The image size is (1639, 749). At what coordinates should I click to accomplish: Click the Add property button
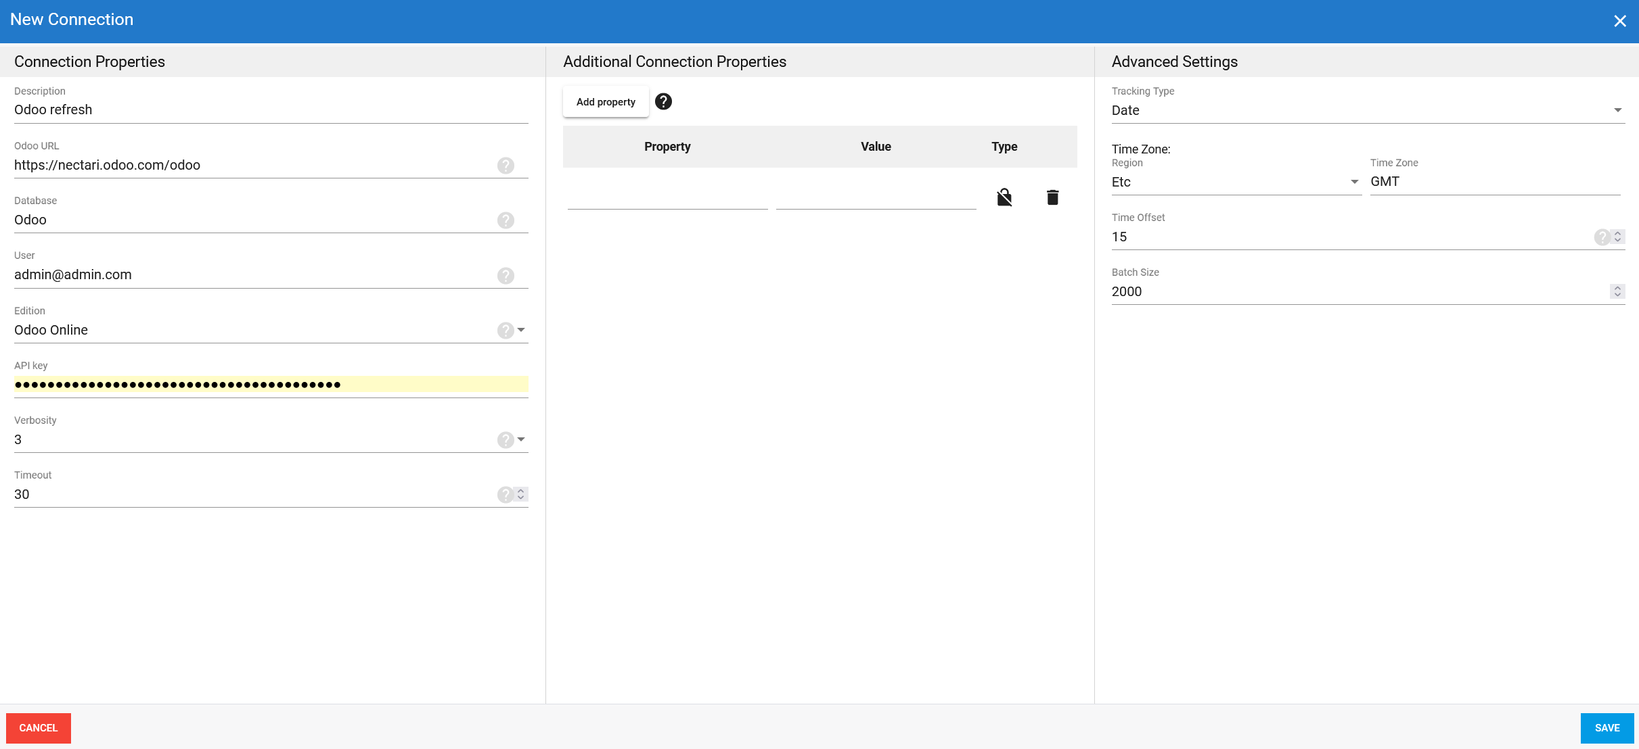tap(605, 101)
